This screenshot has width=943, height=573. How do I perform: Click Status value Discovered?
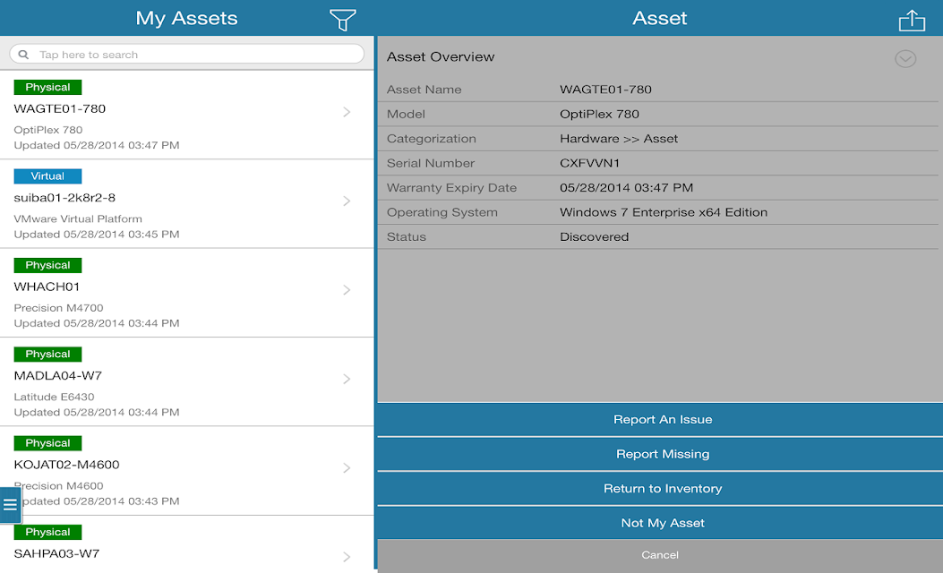[594, 237]
